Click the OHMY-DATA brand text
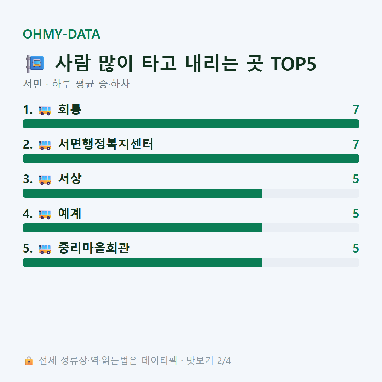Image resolution: width=382 pixels, height=382 pixels. coord(62,34)
